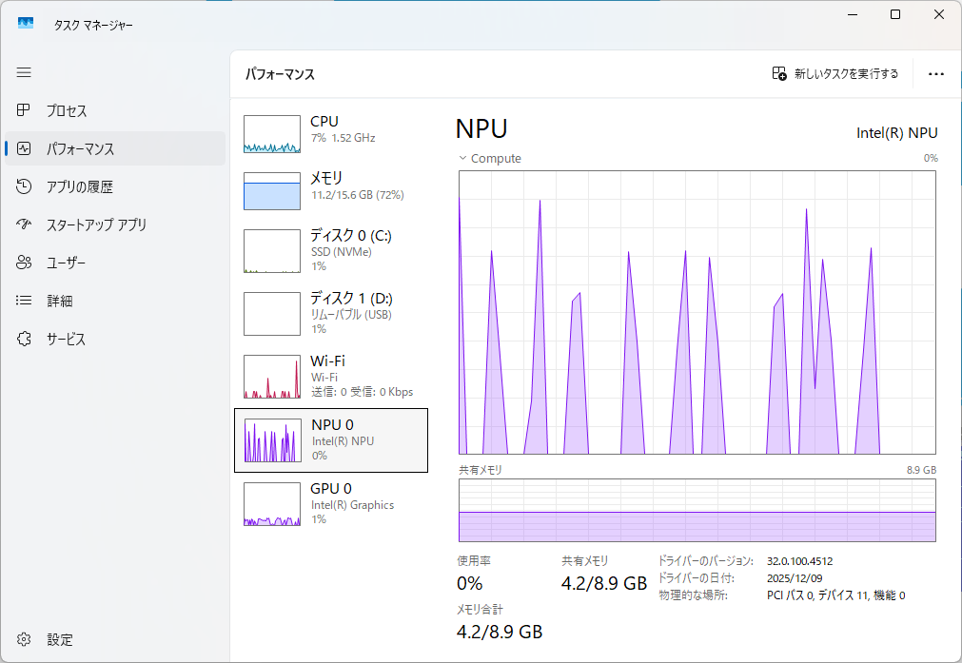Minimize the Task Manager window

853,14
